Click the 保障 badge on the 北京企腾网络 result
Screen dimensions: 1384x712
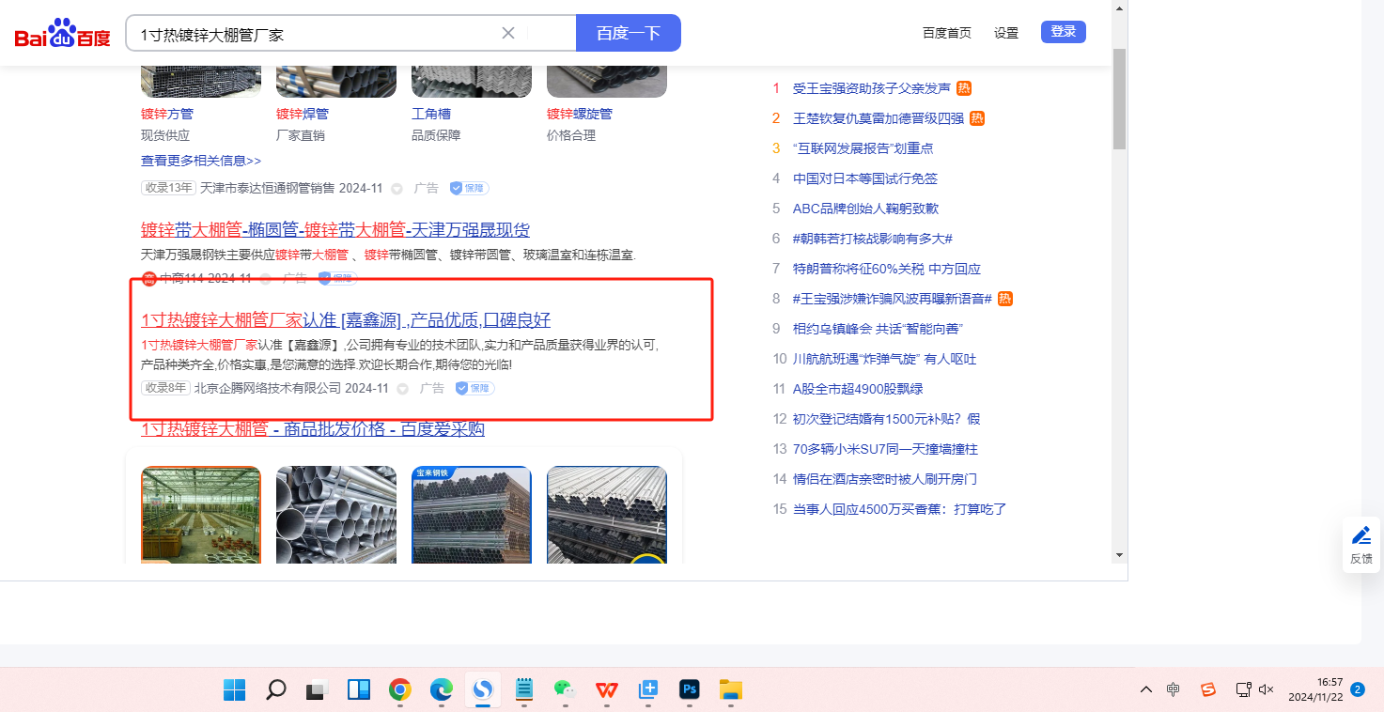click(x=474, y=388)
